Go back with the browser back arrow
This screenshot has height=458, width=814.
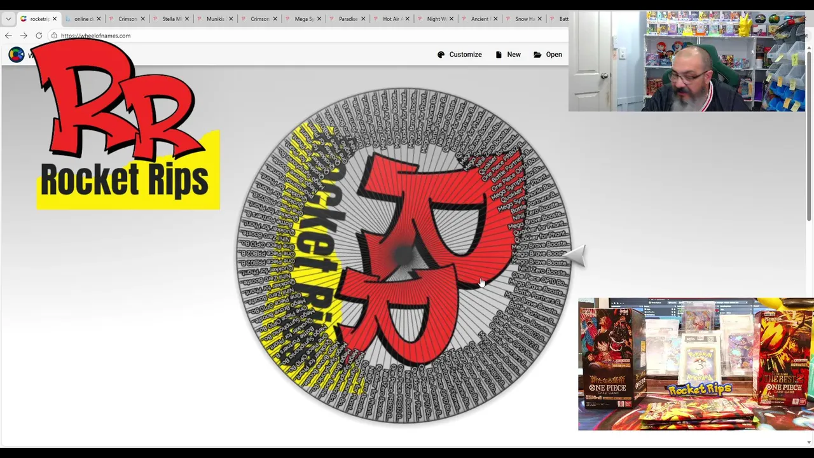pyautogui.click(x=8, y=36)
